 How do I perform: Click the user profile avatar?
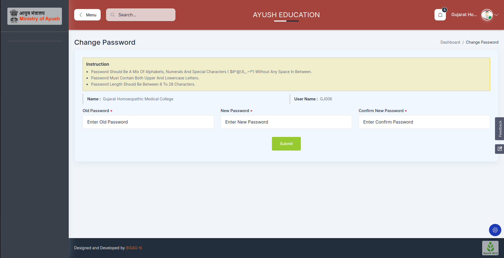[487, 15]
